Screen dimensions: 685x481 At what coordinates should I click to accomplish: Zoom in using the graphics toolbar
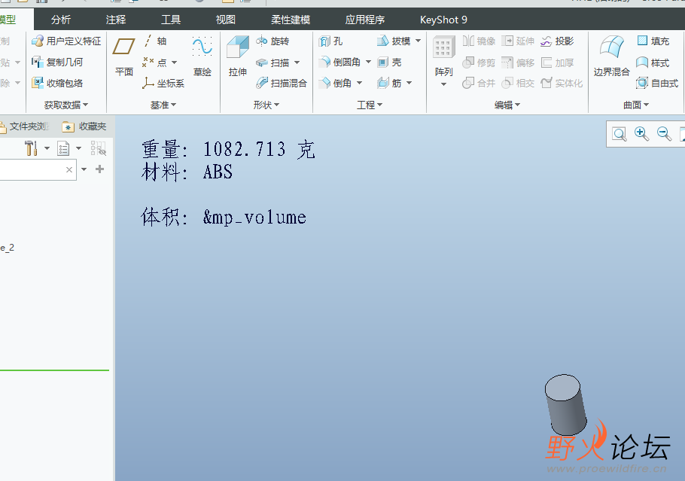[641, 134]
